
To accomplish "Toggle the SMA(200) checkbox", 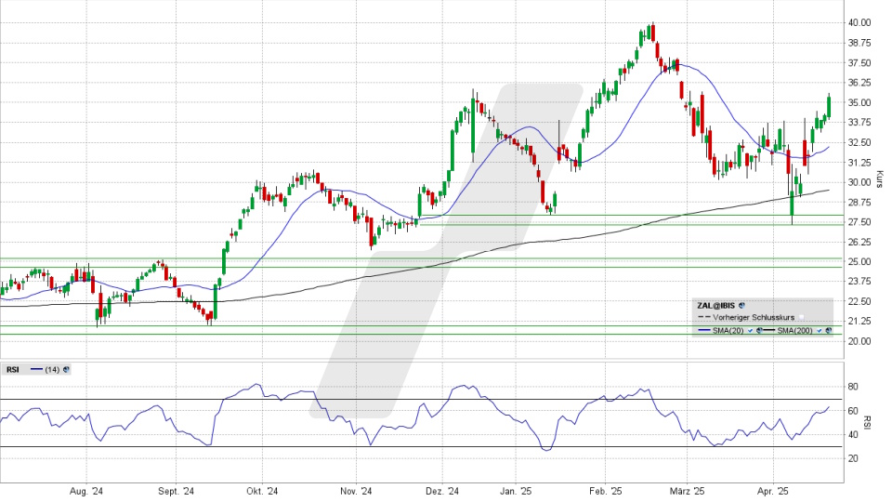I will pyautogui.click(x=820, y=331).
